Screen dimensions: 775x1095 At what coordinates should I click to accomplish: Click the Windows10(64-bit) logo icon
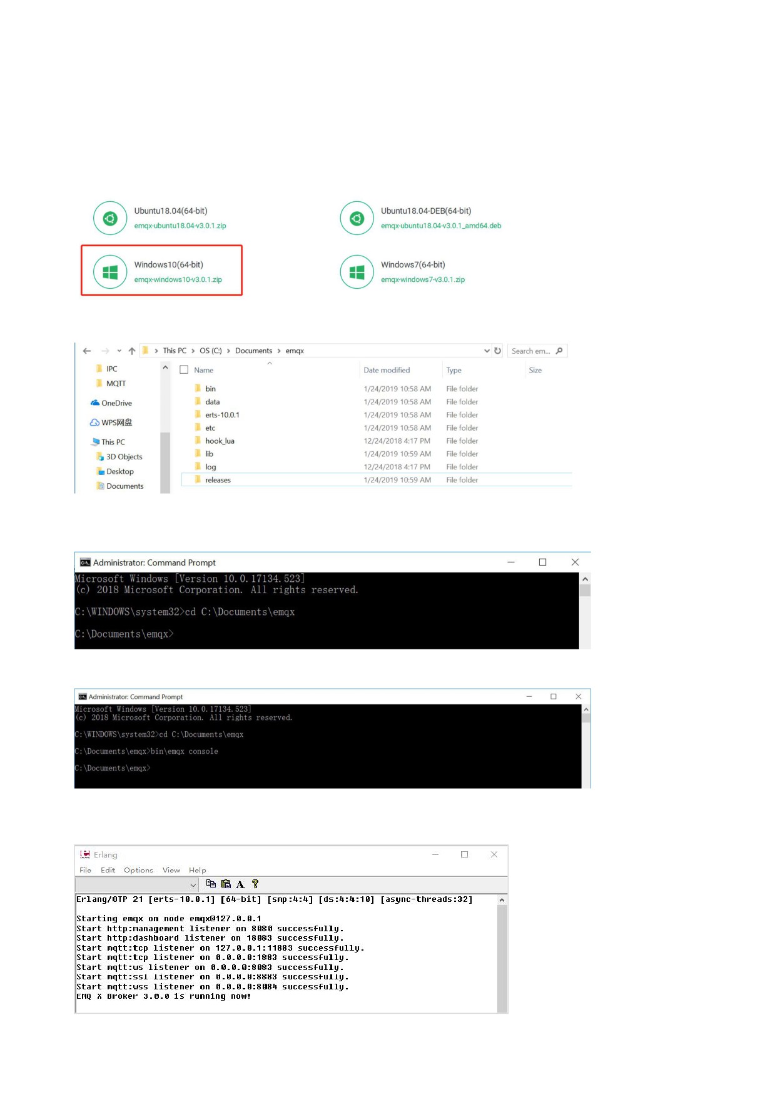pyautogui.click(x=110, y=272)
